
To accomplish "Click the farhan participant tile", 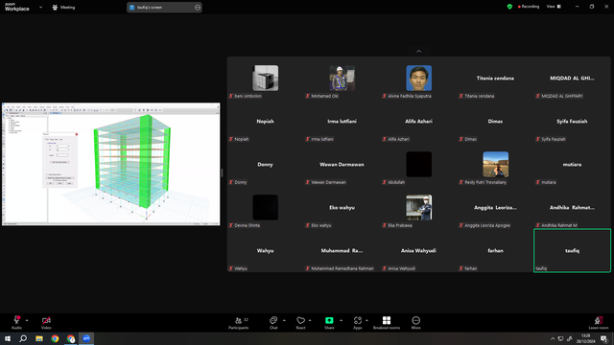I will 495,251.
